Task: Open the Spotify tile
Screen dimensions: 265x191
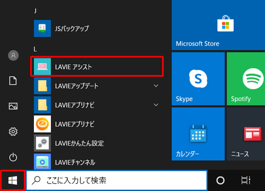Action: 246,79
